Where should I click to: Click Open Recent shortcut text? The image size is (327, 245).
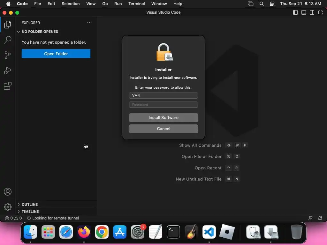pos(208,168)
